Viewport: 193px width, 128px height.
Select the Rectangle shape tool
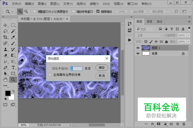pyautogui.click(x=13, y=73)
